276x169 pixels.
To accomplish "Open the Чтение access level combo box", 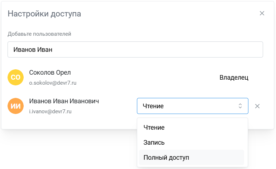I will [x=192, y=106].
